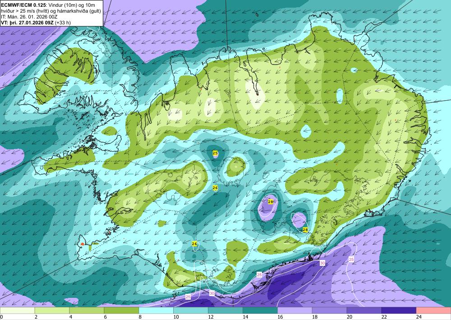451x320 pixels.
Task: Click the legend scale value 2
Action: [36, 317]
